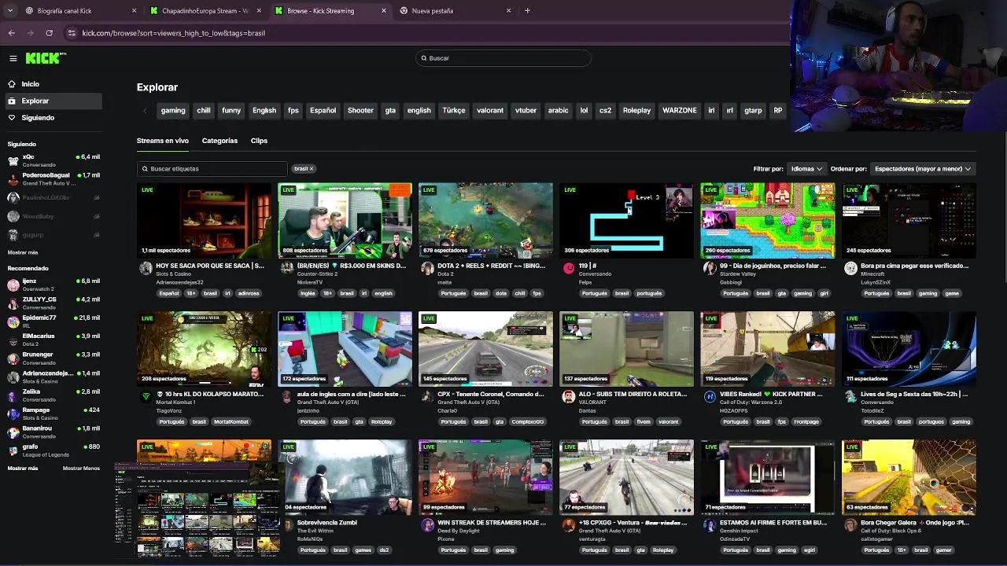Click the Buscar etiquetas input

tap(212, 169)
